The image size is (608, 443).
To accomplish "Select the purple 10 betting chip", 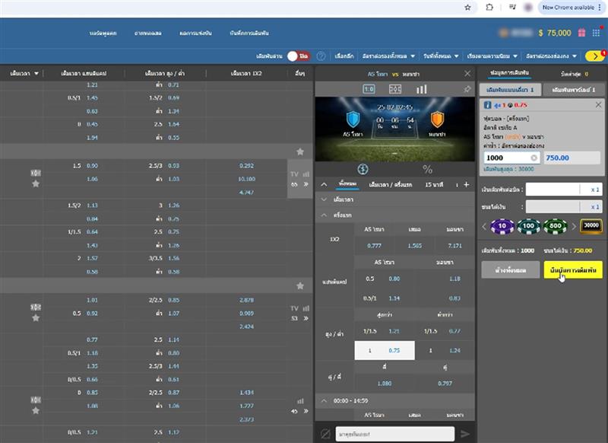I will pyautogui.click(x=501, y=226).
